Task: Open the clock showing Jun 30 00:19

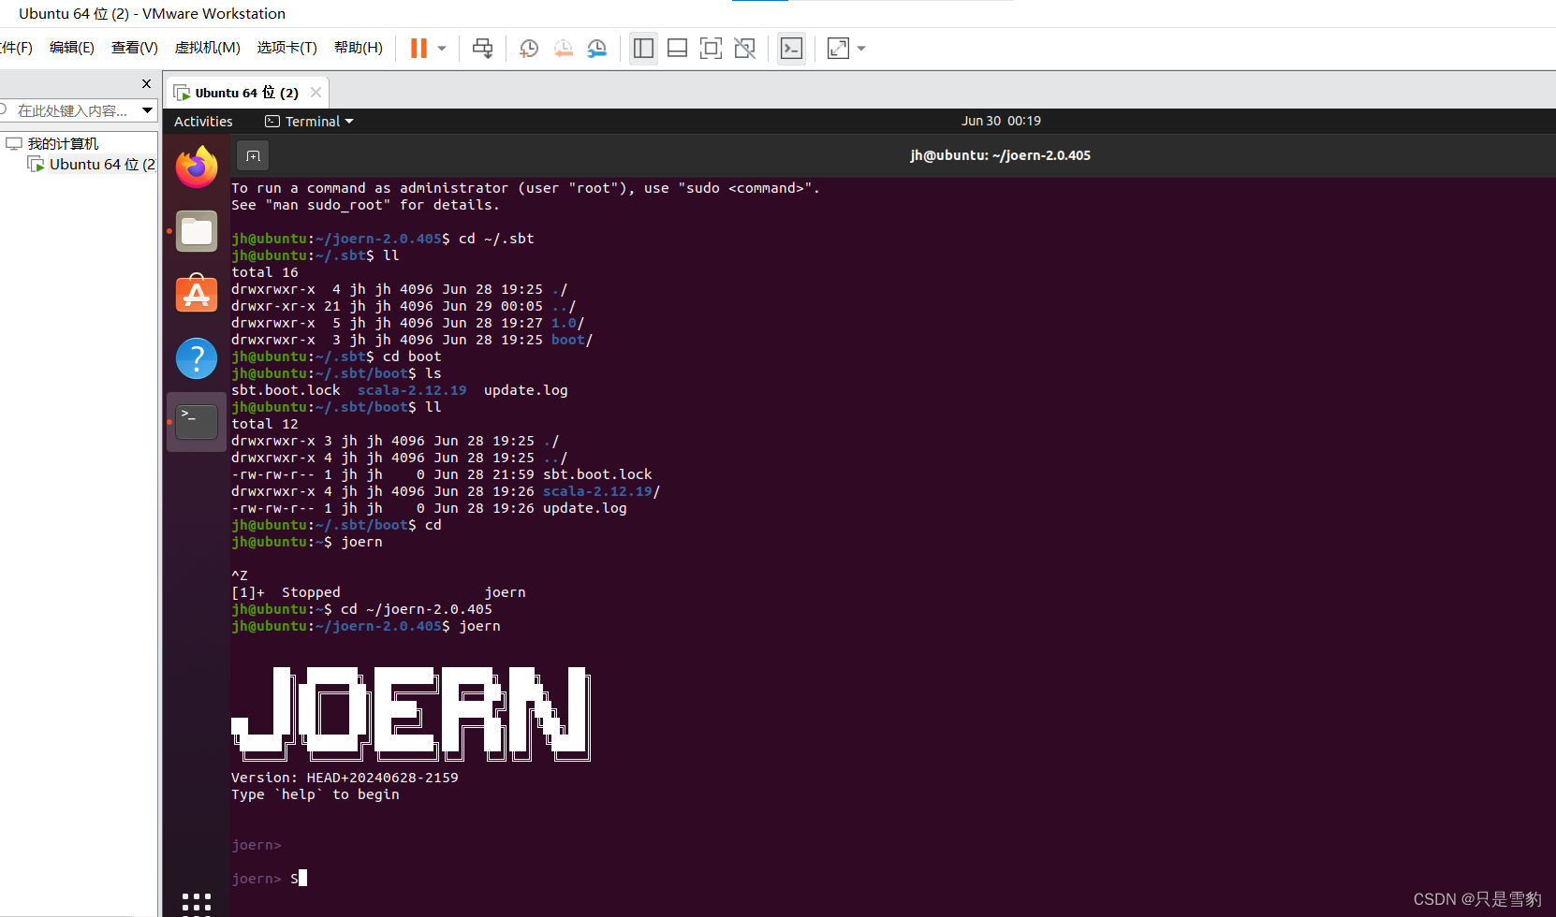Action: coord(1001,121)
